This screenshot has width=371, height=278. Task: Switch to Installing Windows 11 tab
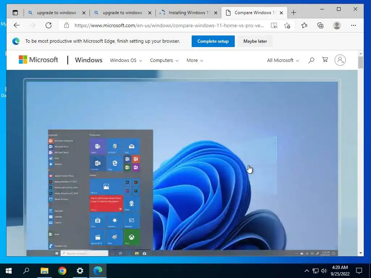[x=188, y=13]
